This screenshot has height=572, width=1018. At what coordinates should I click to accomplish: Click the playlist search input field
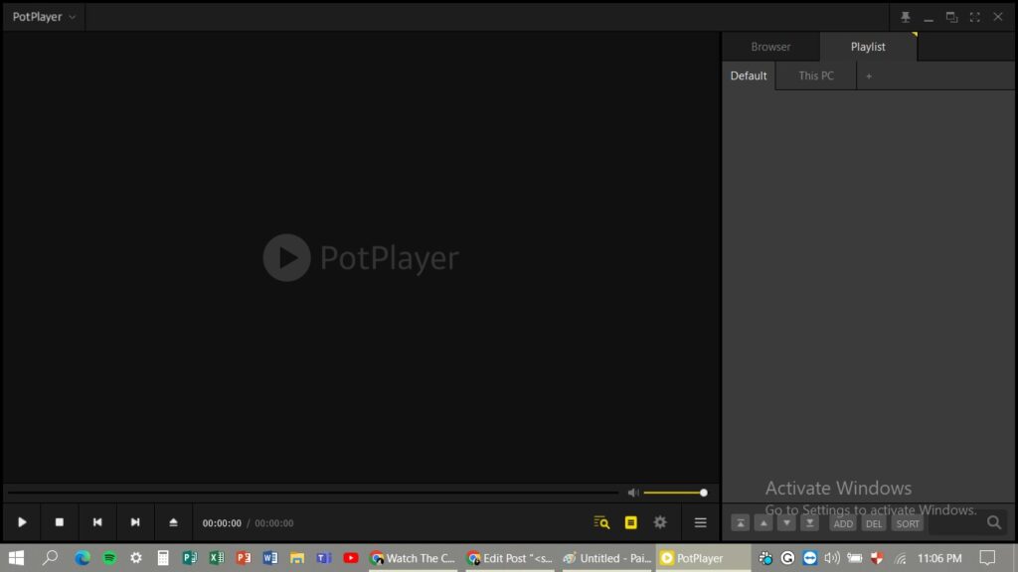pos(955,524)
